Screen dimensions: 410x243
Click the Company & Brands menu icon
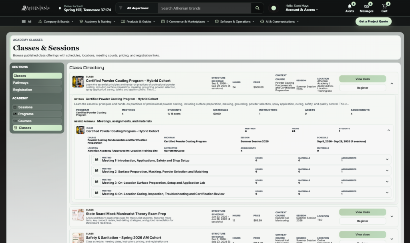click(x=40, y=22)
